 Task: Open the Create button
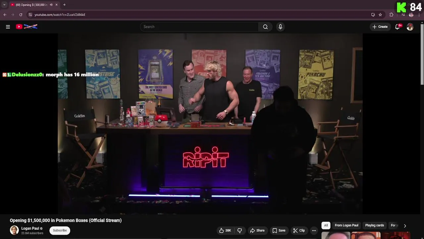(380, 27)
